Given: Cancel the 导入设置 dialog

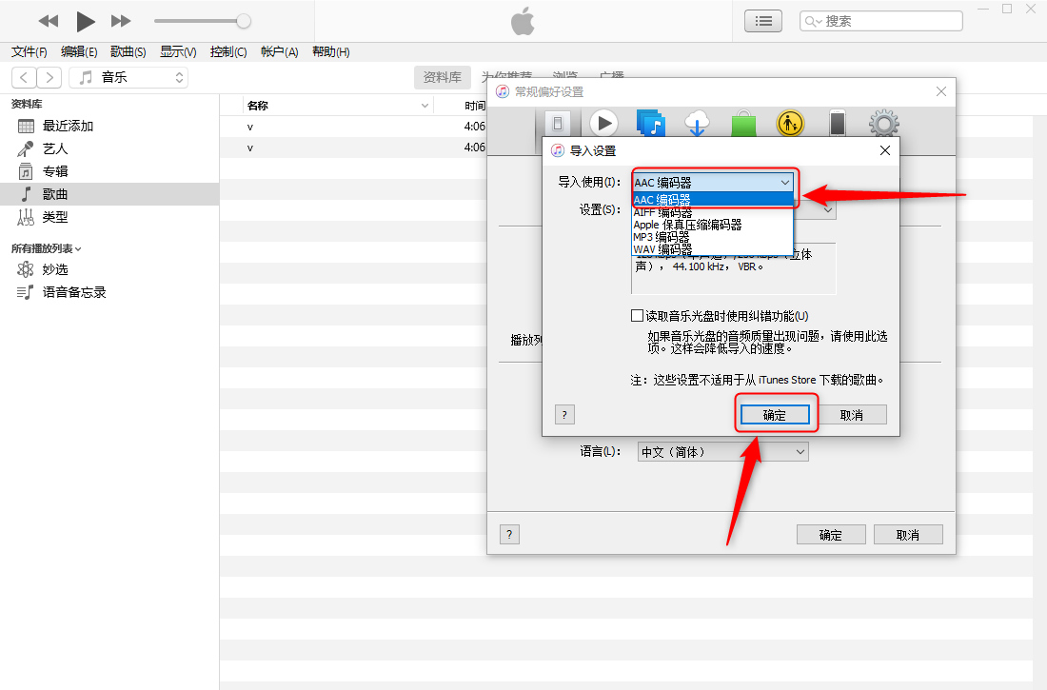Looking at the screenshot, I should point(851,415).
